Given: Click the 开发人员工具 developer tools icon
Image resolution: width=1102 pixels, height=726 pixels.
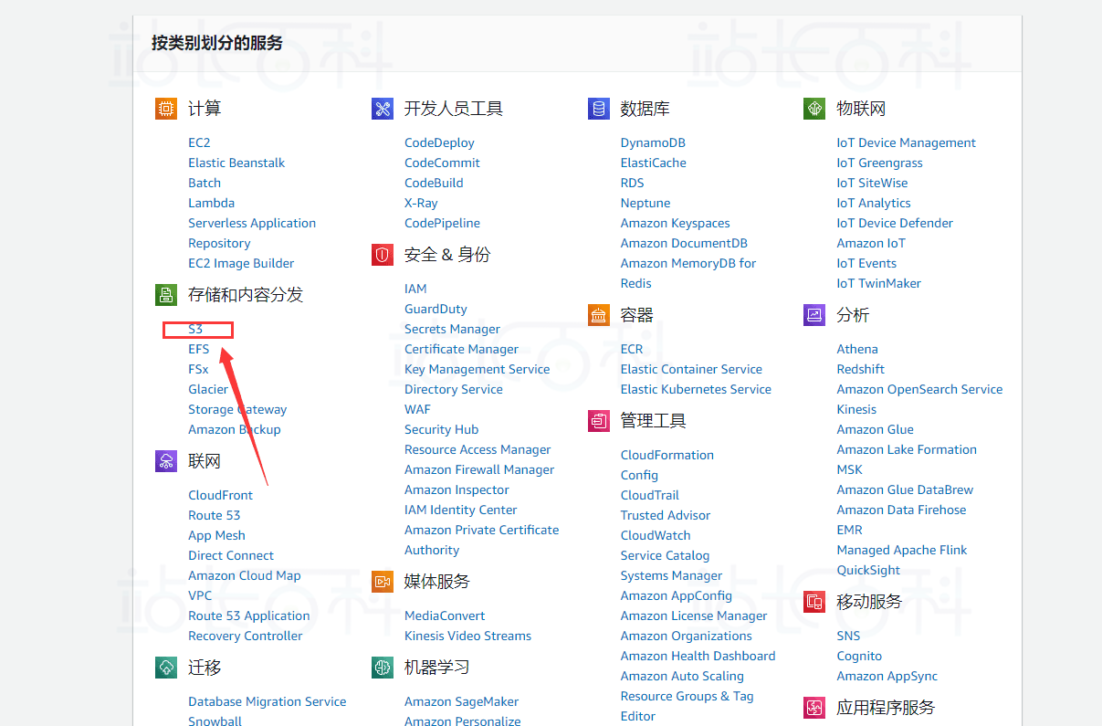Looking at the screenshot, I should (382, 109).
